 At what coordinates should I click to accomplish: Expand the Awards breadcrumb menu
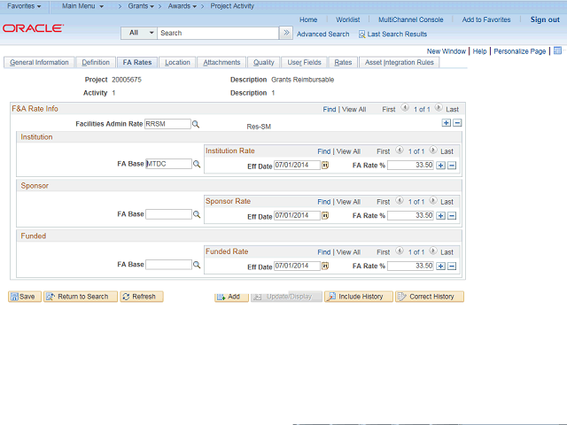(x=183, y=6)
